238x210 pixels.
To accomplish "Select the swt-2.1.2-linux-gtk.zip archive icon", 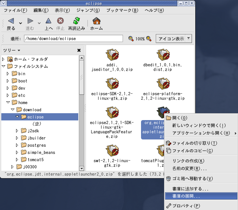I will [x=112, y=151].
